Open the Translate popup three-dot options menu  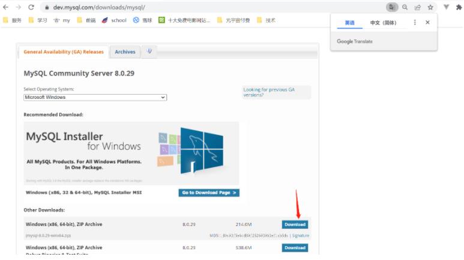[415, 23]
